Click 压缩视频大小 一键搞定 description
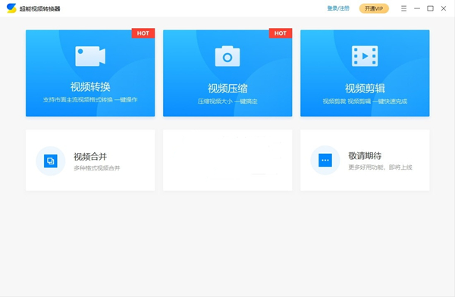Viewport: 455px width, 297px height. (227, 102)
